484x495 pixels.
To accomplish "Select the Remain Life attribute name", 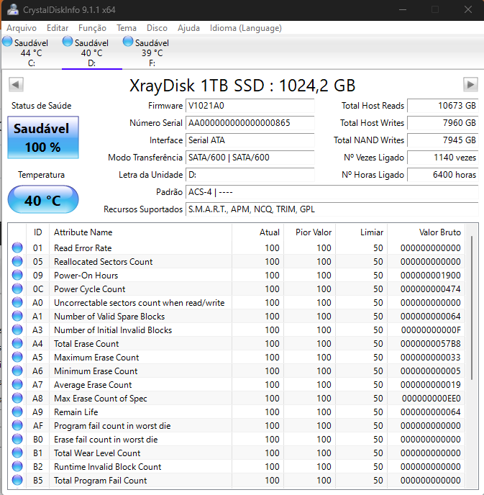I will tap(76, 412).
